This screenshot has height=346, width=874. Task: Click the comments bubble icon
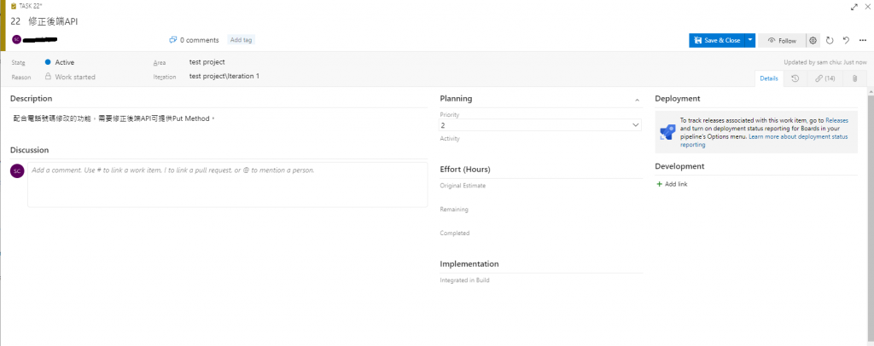tap(173, 40)
